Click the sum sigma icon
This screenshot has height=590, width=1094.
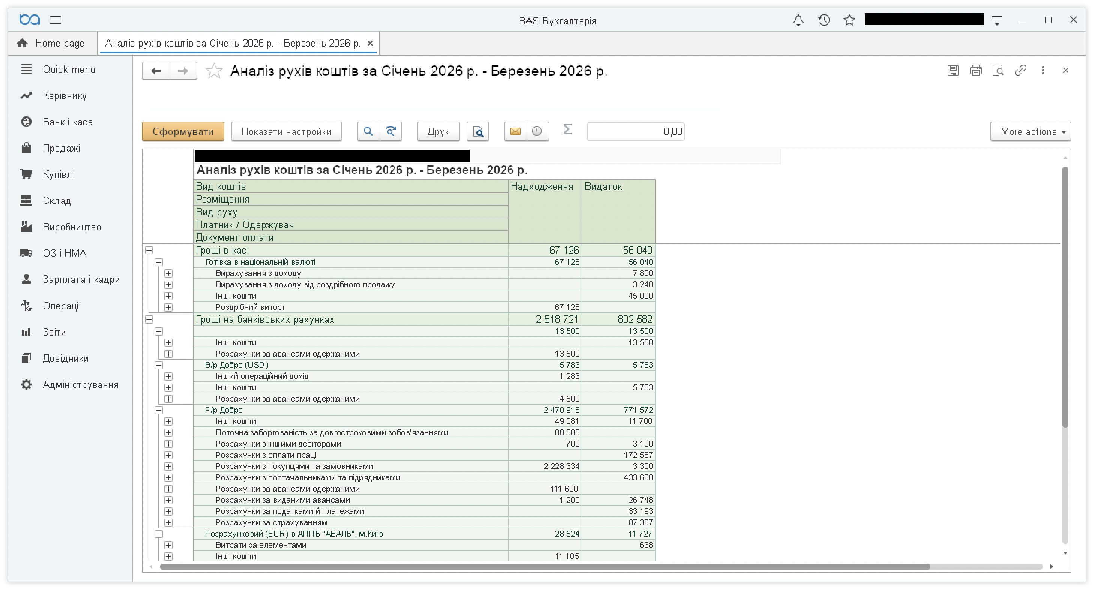567,129
